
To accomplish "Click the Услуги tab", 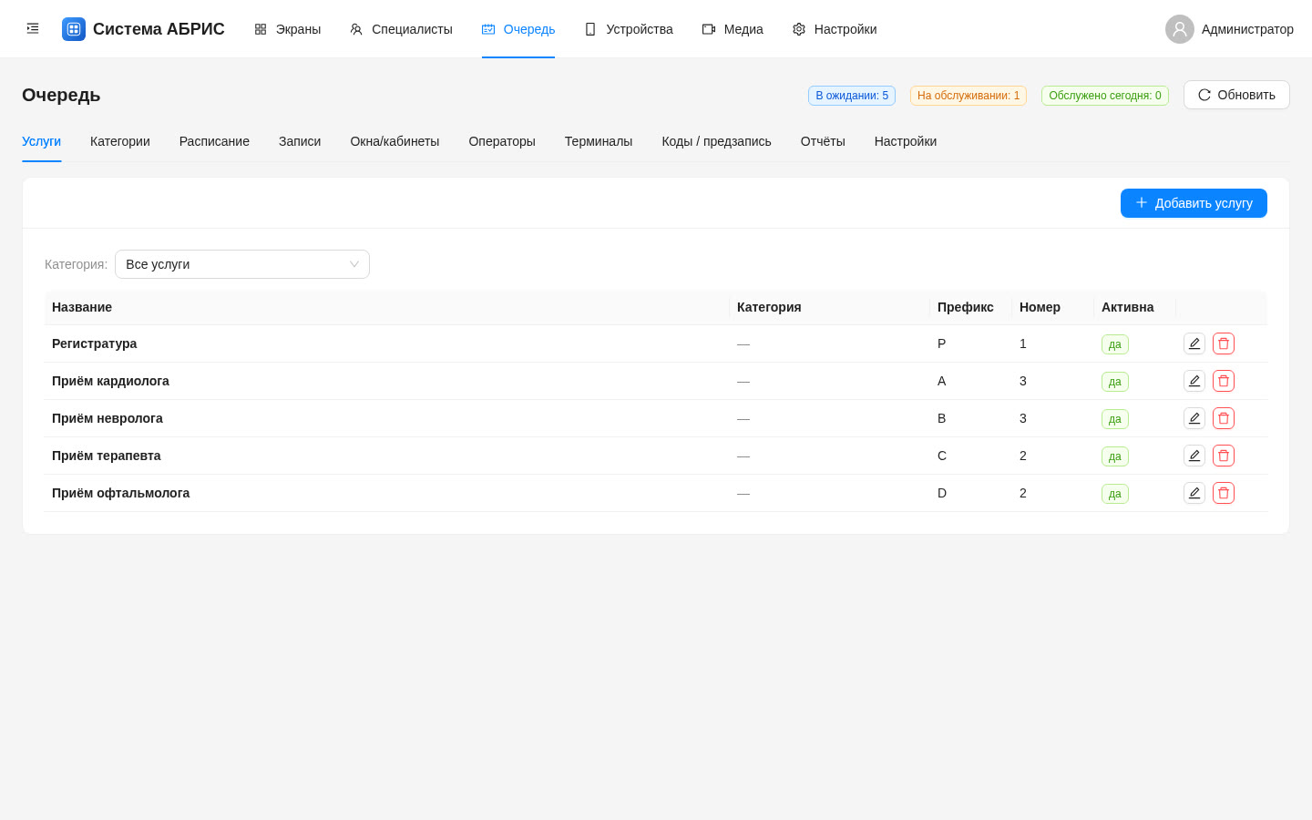I will coord(41,141).
